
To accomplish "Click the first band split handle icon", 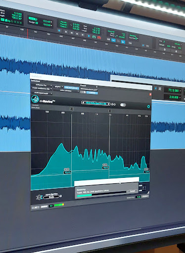I will point(71,109).
